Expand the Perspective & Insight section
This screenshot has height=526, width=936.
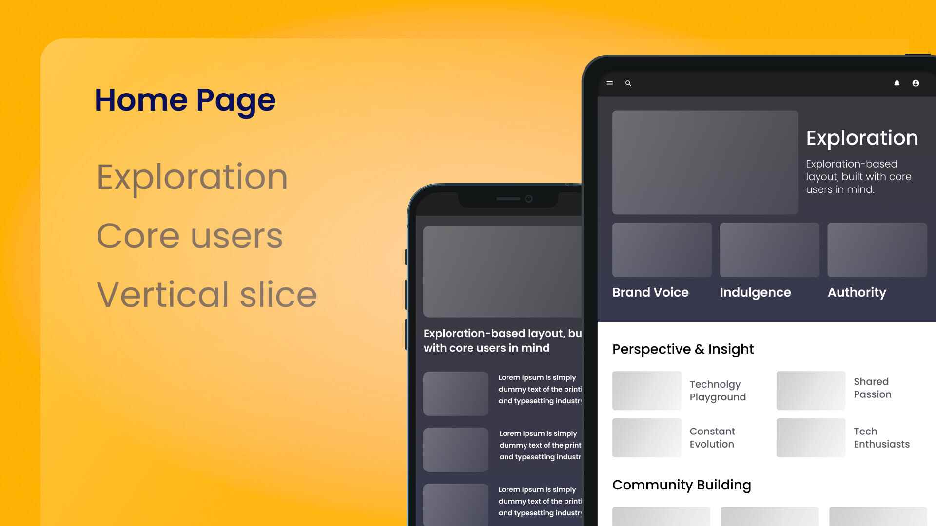(682, 349)
